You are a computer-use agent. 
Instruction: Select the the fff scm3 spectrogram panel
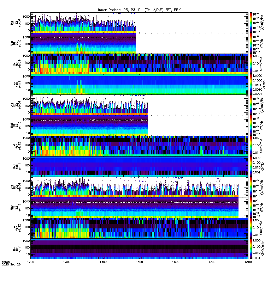[139, 208]
